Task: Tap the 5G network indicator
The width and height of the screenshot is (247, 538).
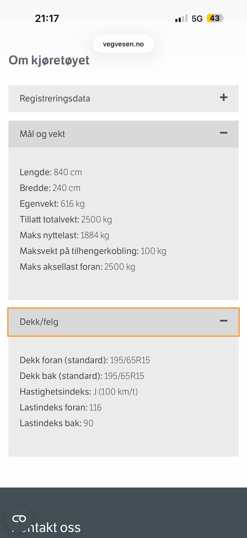Action: [x=197, y=19]
